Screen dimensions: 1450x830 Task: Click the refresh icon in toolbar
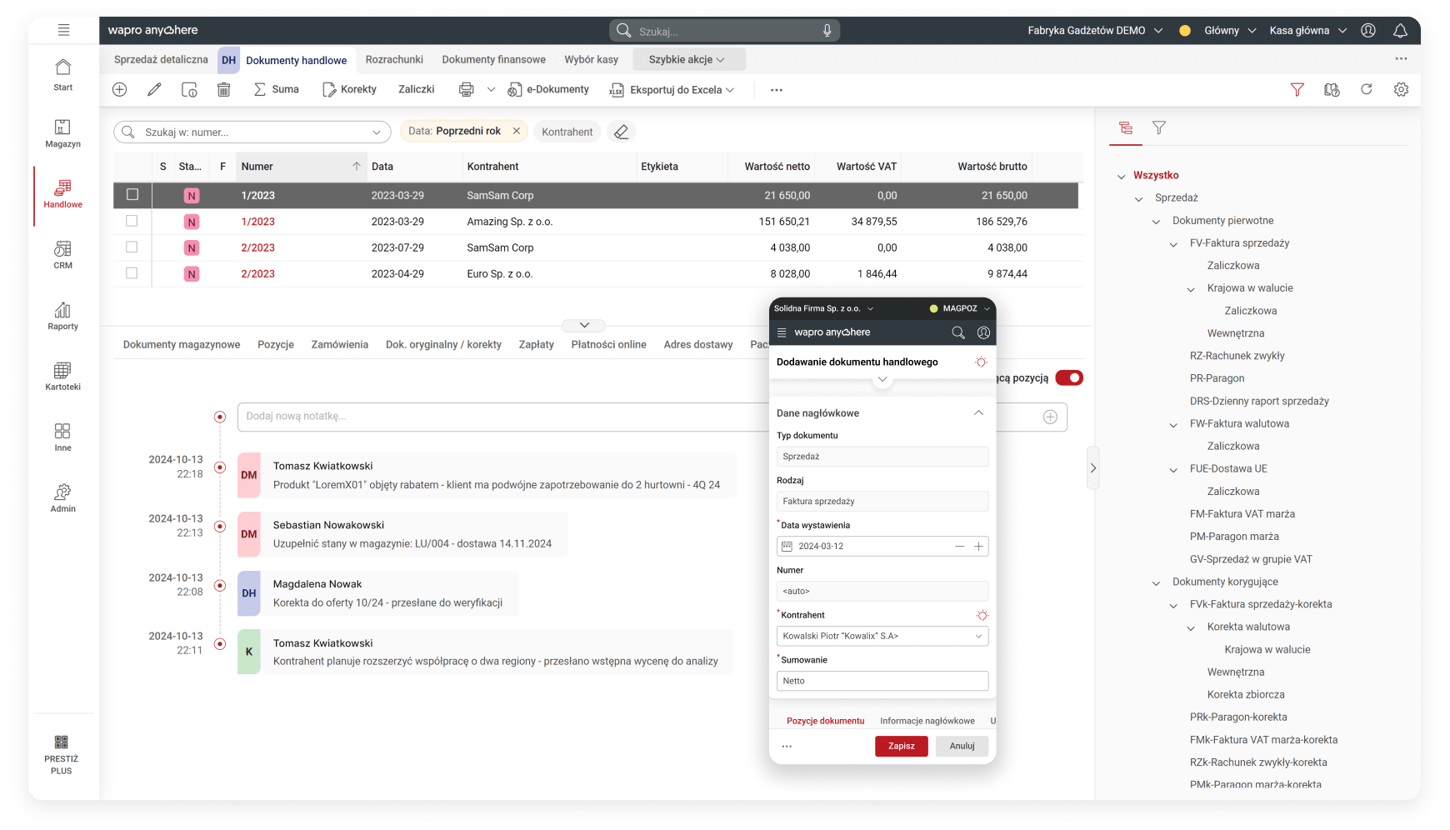1366,89
